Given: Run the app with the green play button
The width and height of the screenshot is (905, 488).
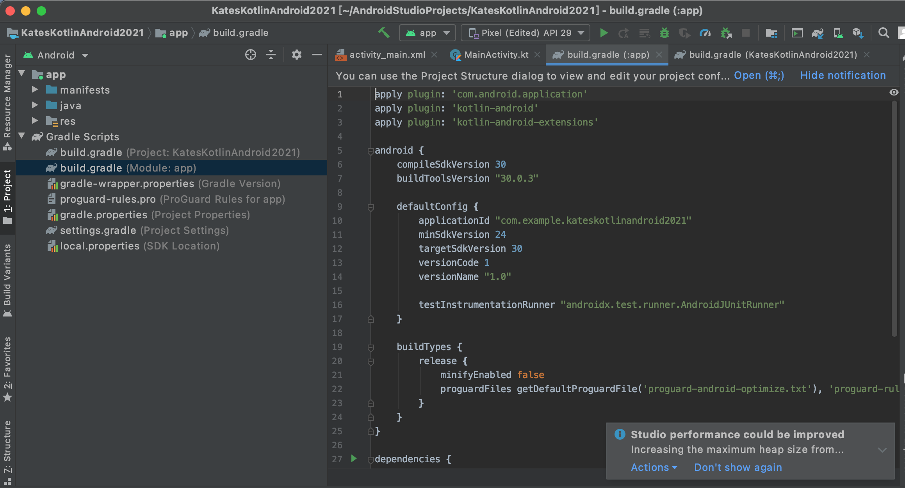Looking at the screenshot, I should click(x=604, y=33).
